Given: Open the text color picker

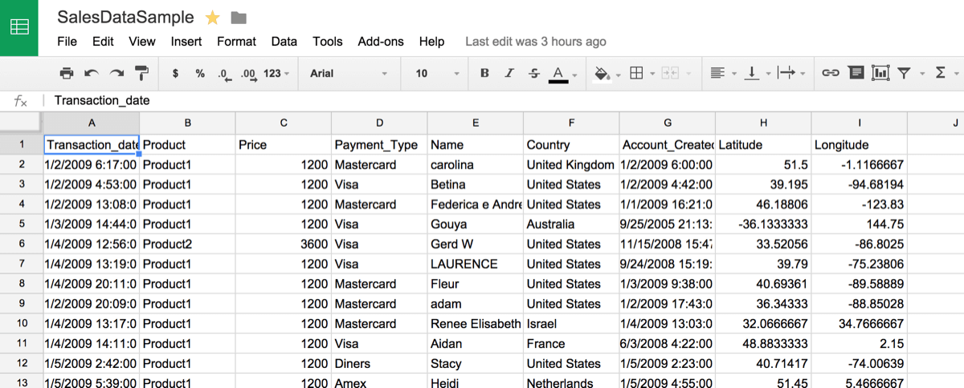Looking at the screenshot, I should click(x=558, y=74).
